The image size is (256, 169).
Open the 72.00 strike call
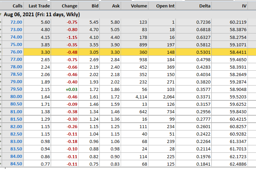pos(16,22)
